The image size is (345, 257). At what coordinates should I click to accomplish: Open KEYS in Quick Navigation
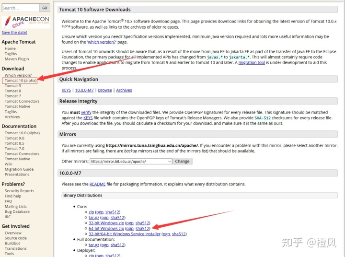click(x=66, y=90)
